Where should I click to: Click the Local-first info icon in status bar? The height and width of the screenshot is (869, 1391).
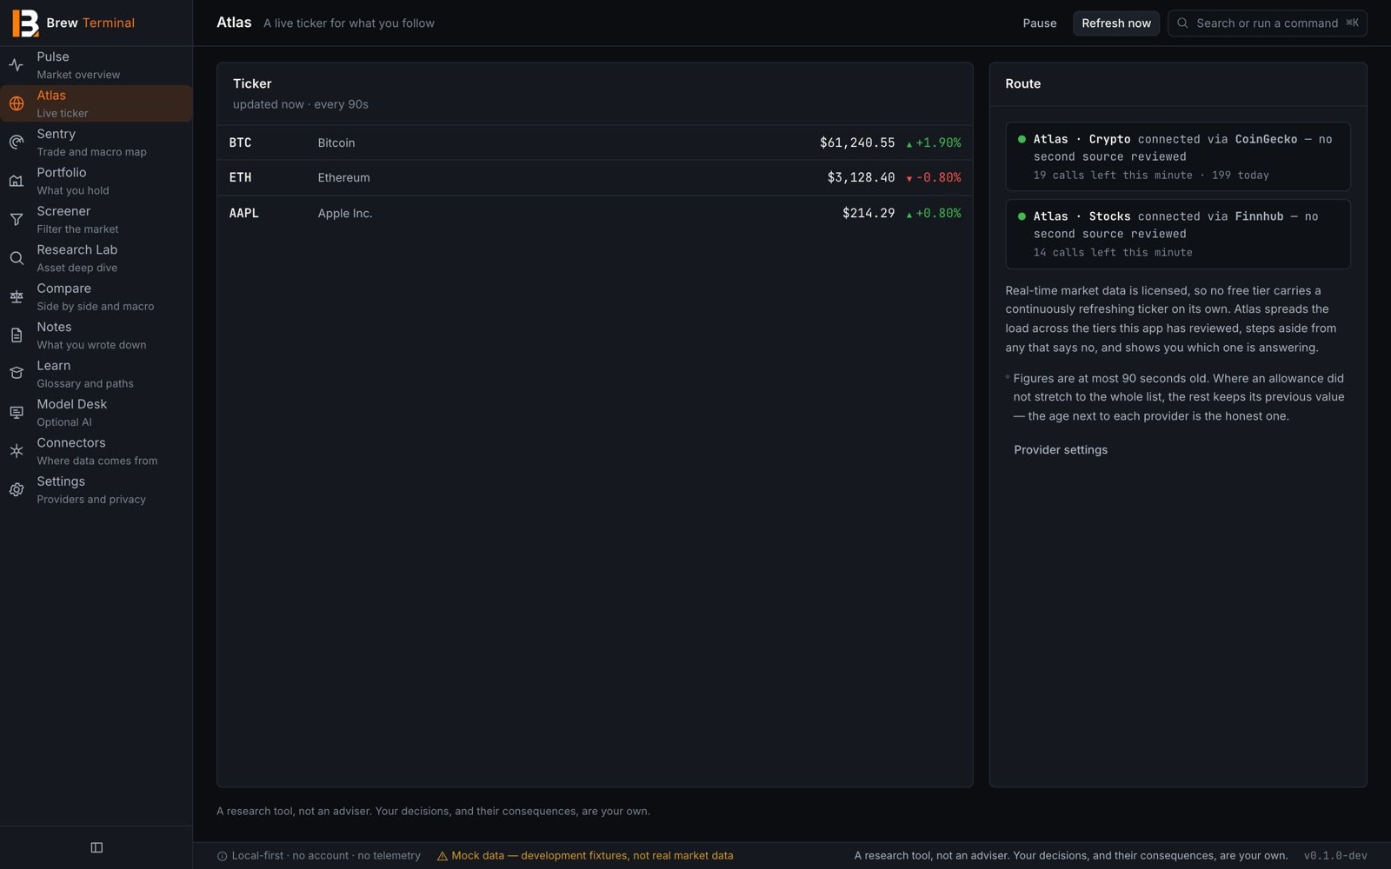[x=222, y=856]
